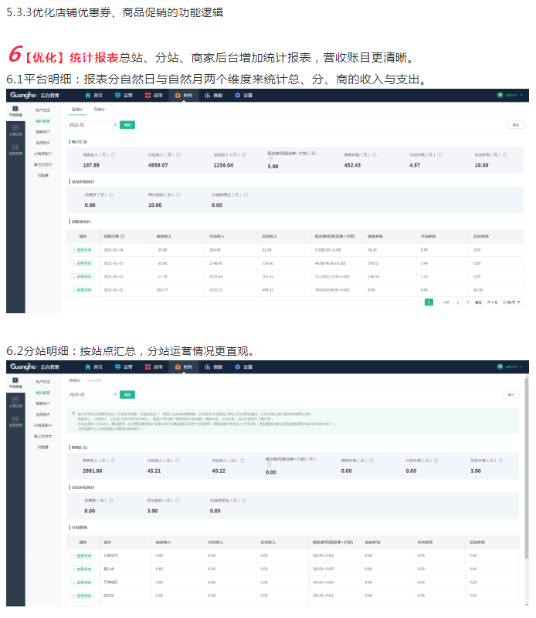Viewport: 536px width, 618px height.
Task: Click page 1 in the daily table pagination
Action: click(x=429, y=302)
